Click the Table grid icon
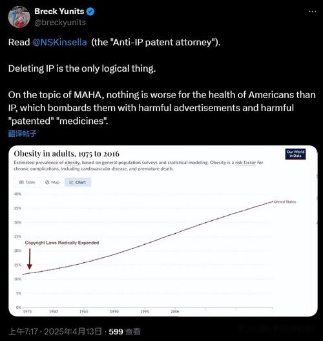Image resolution: width=323 pixels, height=341 pixels. tap(21, 182)
